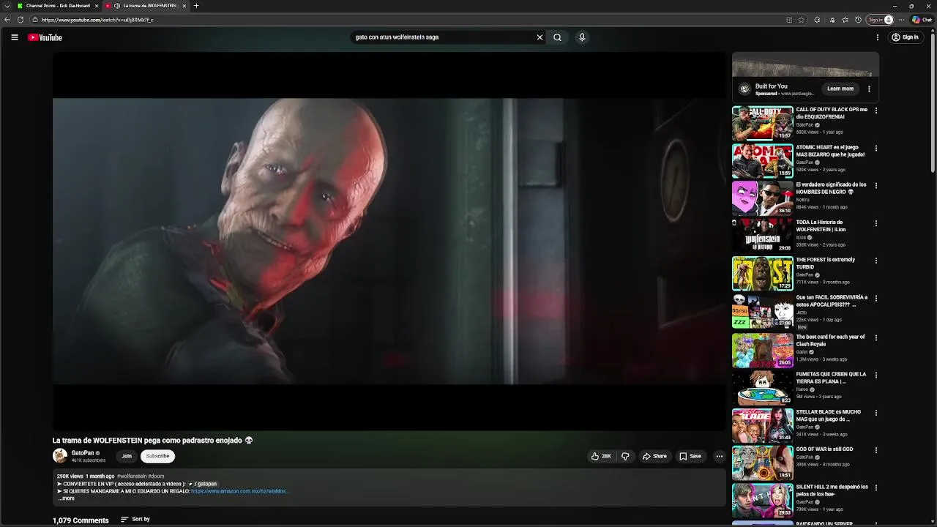This screenshot has width=937, height=527.
Task: Subscribe to GatoPan channel
Action: pyautogui.click(x=157, y=456)
